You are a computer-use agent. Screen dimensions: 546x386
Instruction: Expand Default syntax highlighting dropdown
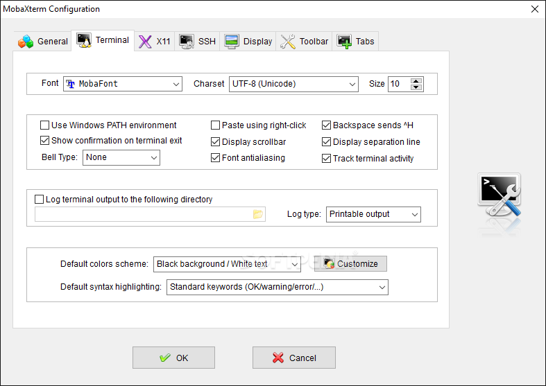click(x=278, y=287)
